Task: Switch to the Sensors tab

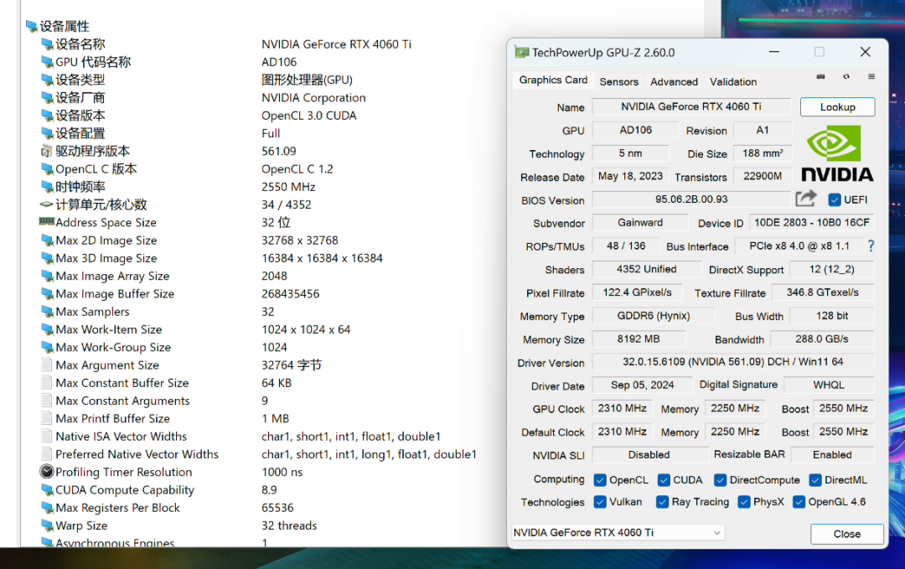Action: point(618,82)
